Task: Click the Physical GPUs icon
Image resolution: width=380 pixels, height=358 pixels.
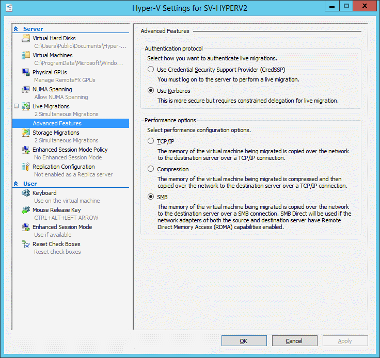Action: tap(26, 72)
